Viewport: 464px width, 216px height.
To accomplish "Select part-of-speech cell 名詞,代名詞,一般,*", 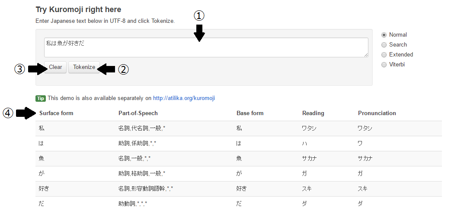I will click(142, 128).
